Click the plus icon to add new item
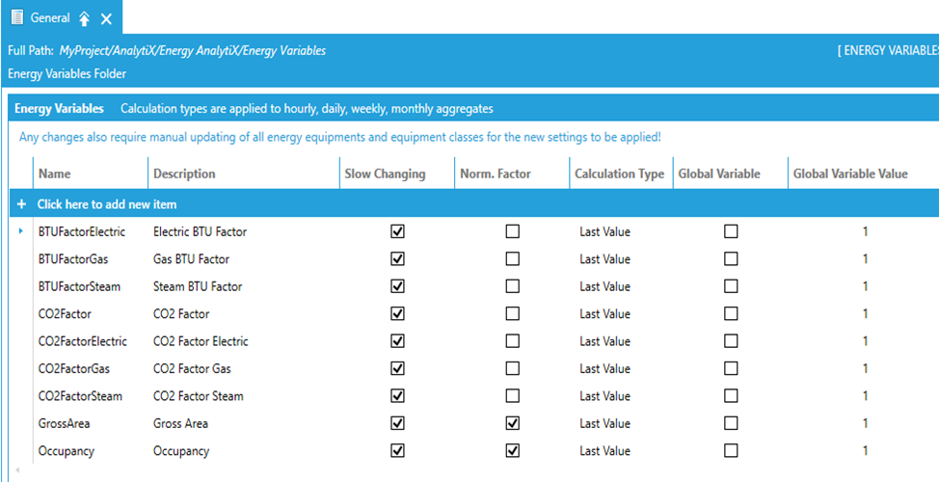 click(x=21, y=204)
